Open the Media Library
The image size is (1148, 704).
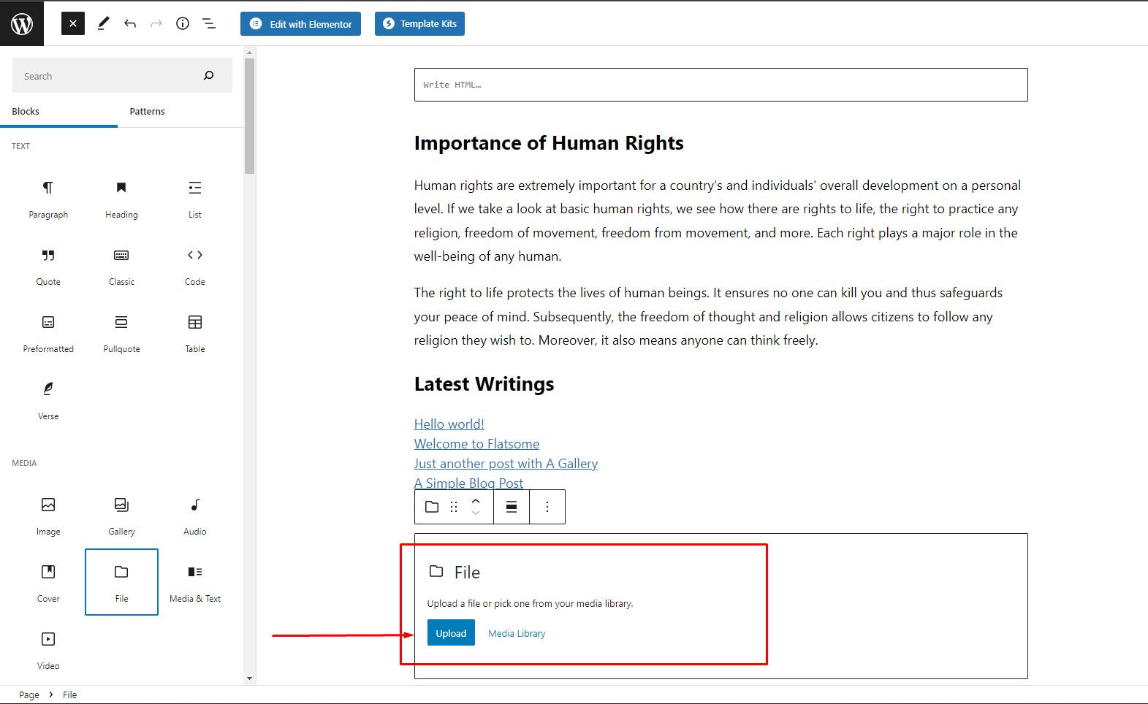pyautogui.click(x=517, y=633)
